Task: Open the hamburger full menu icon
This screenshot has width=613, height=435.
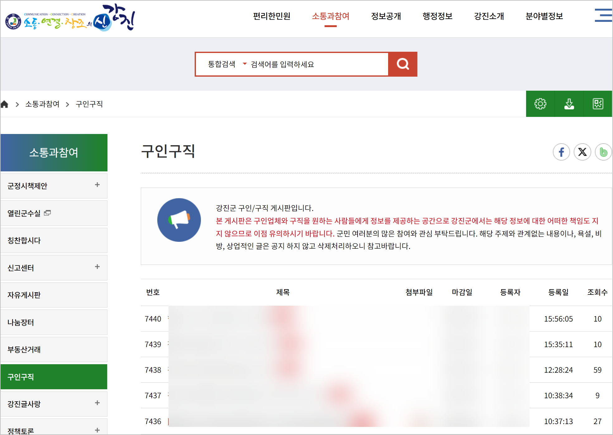Action: click(603, 16)
